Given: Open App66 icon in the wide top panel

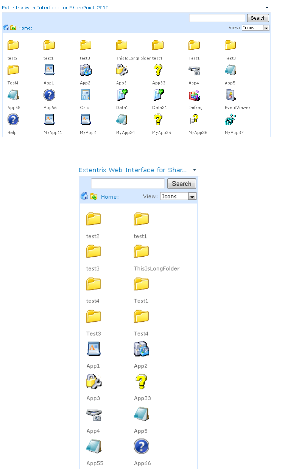Looking at the screenshot, I should click(x=49, y=95).
